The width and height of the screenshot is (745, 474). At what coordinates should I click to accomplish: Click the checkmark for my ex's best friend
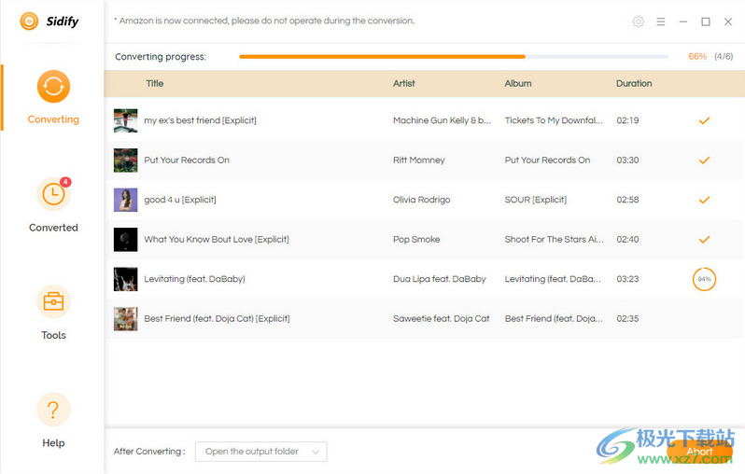704,120
